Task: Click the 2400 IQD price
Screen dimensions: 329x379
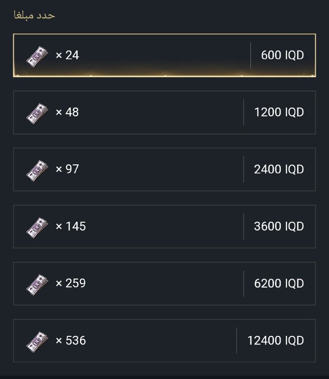Action: click(279, 169)
